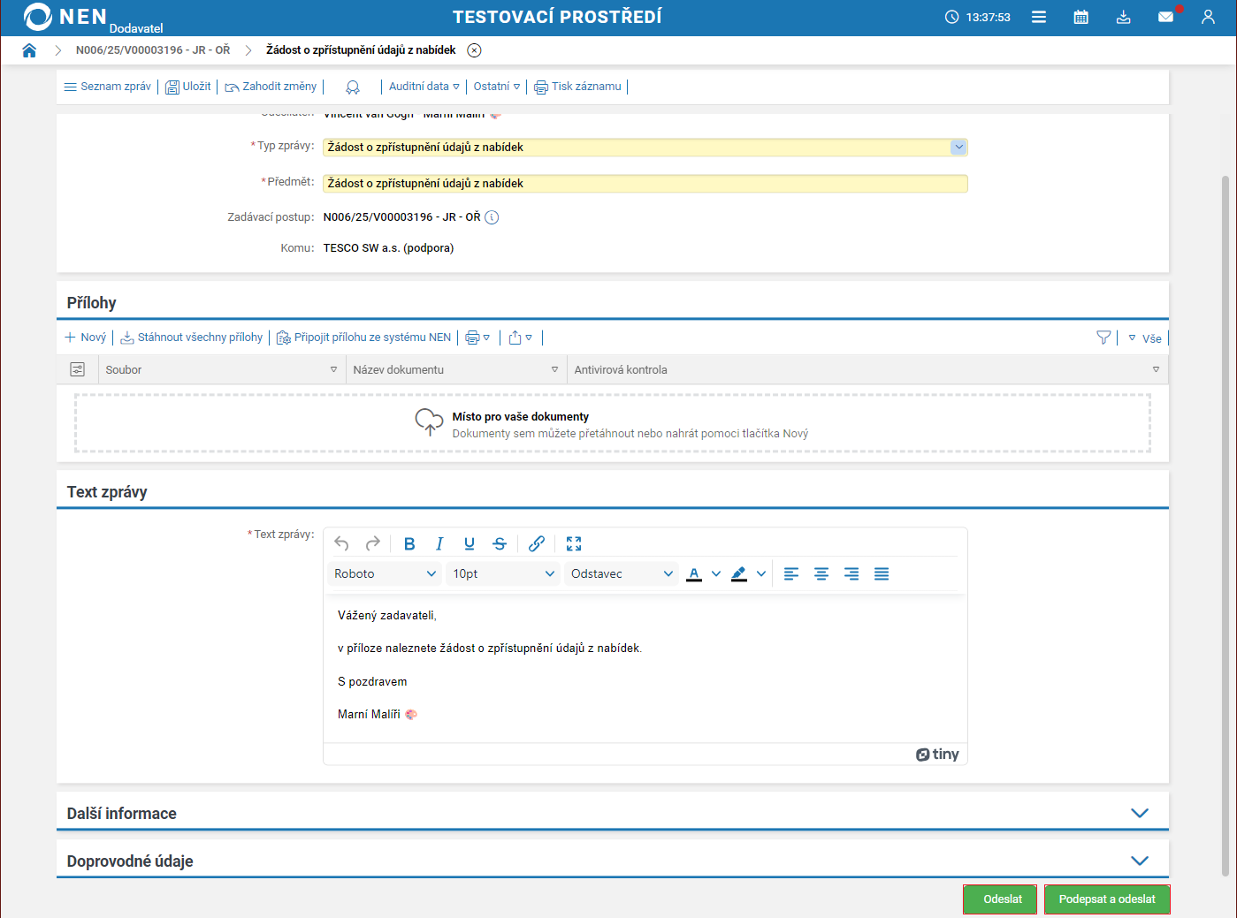Toggle italic formatting in editor

tap(439, 543)
